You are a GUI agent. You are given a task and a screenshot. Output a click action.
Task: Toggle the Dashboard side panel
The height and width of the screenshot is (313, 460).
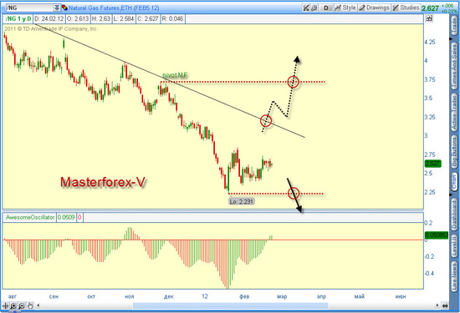click(x=454, y=215)
